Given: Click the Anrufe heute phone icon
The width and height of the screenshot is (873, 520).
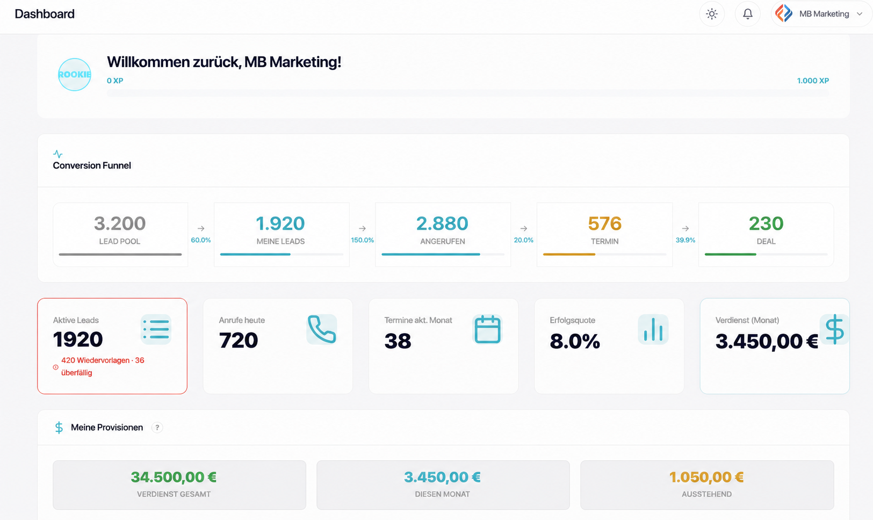Looking at the screenshot, I should point(322,329).
